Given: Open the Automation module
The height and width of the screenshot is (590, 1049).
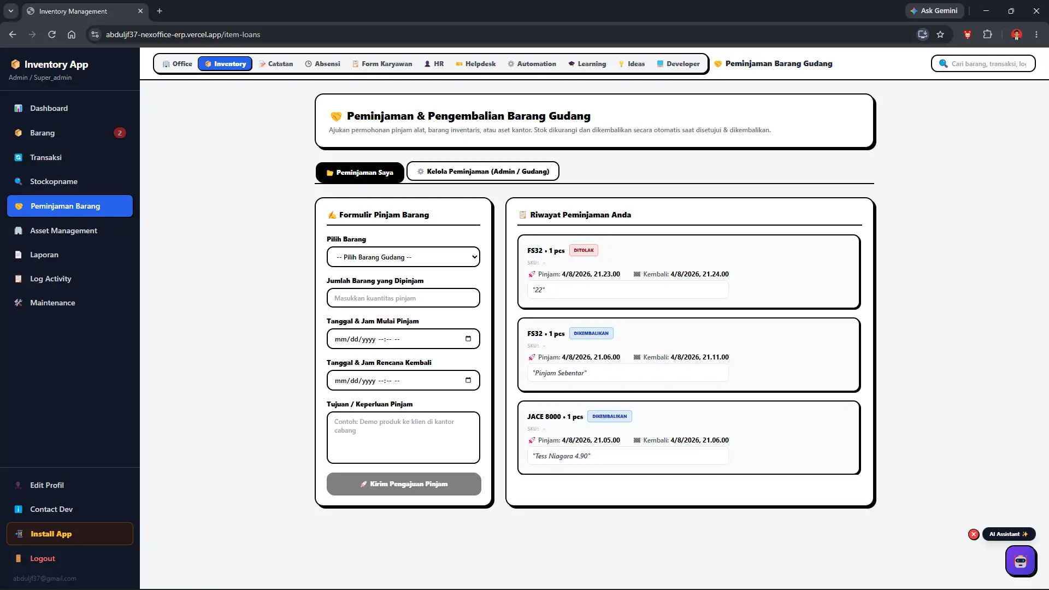Looking at the screenshot, I should 532,64.
